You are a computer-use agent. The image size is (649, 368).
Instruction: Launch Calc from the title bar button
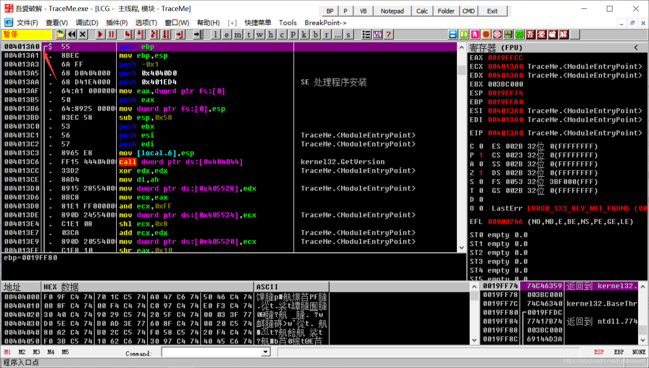point(422,11)
